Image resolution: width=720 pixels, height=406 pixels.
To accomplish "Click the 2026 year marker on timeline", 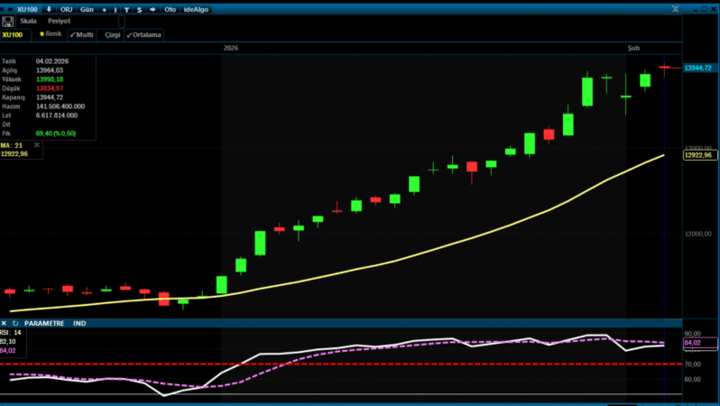I will point(230,48).
